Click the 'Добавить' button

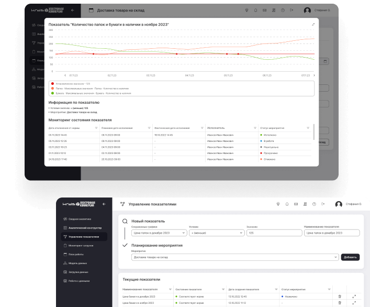pos(350,257)
